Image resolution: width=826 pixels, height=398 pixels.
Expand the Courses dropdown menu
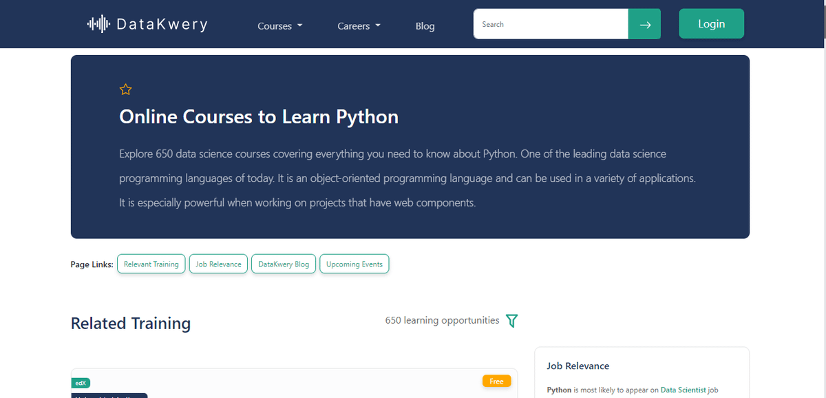pyautogui.click(x=279, y=25)
